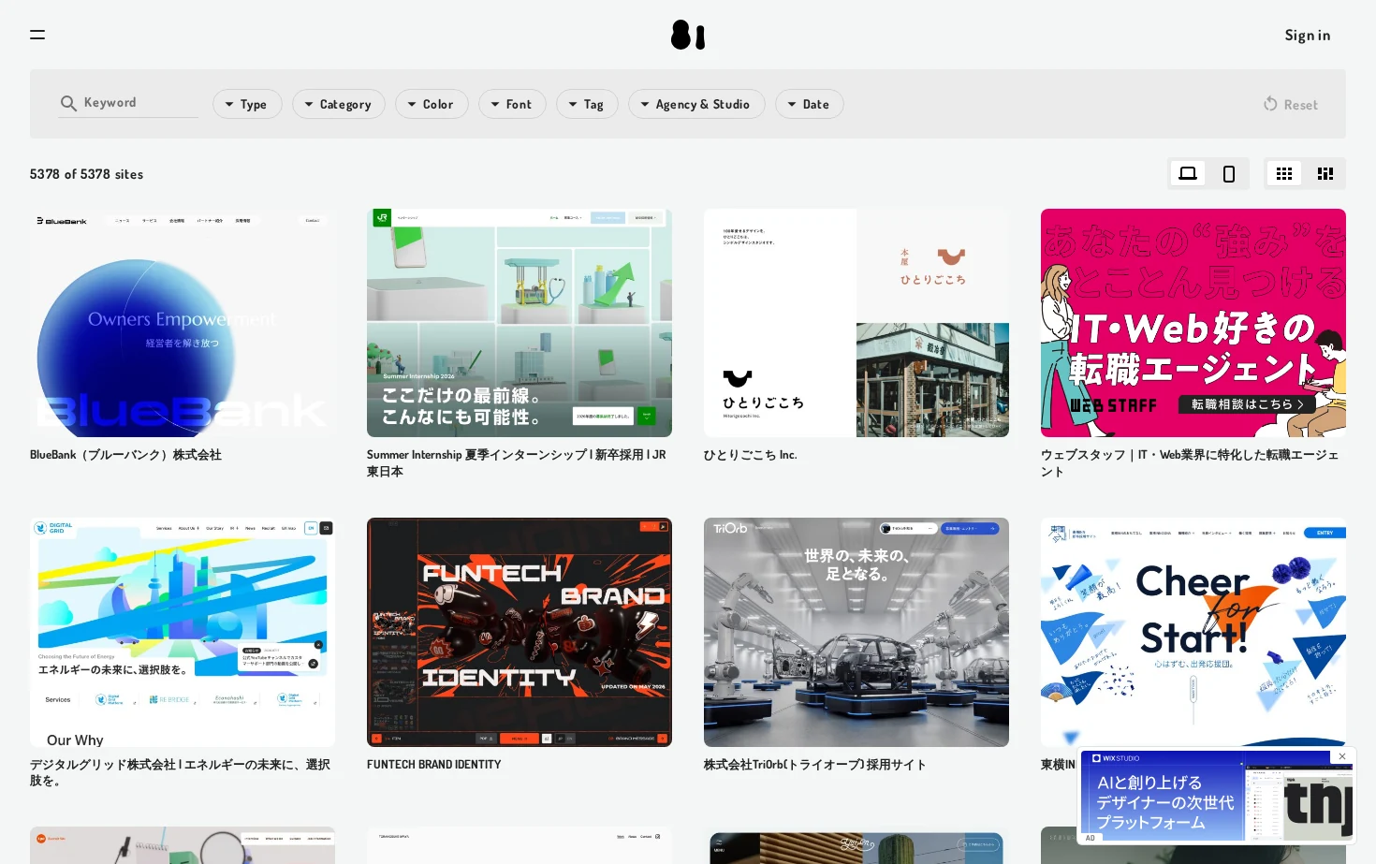
Task: Click the 株式会社TriOrb title link
Action: click(x=815, y=765)
